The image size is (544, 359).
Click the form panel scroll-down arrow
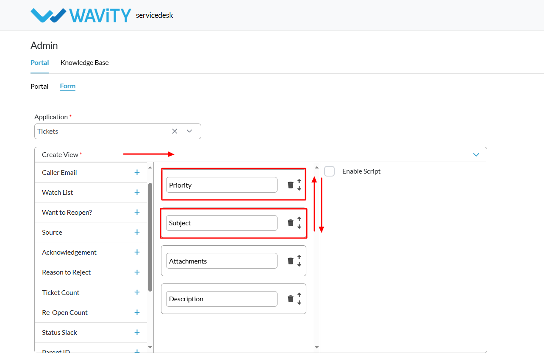[x=316, y=347]
